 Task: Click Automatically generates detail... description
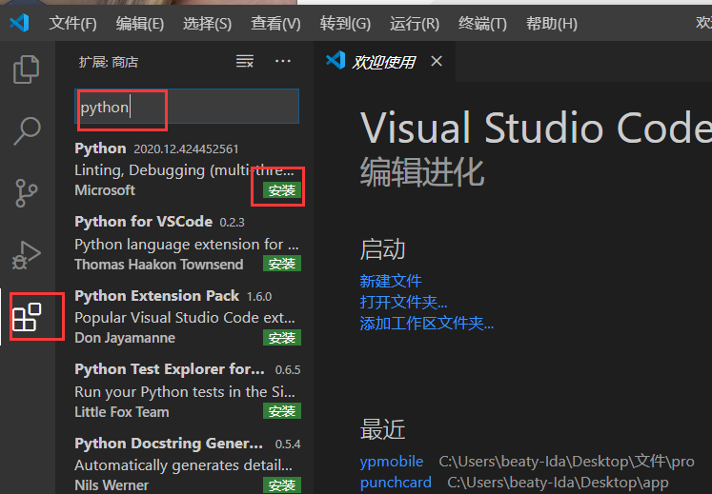[183, 464]
